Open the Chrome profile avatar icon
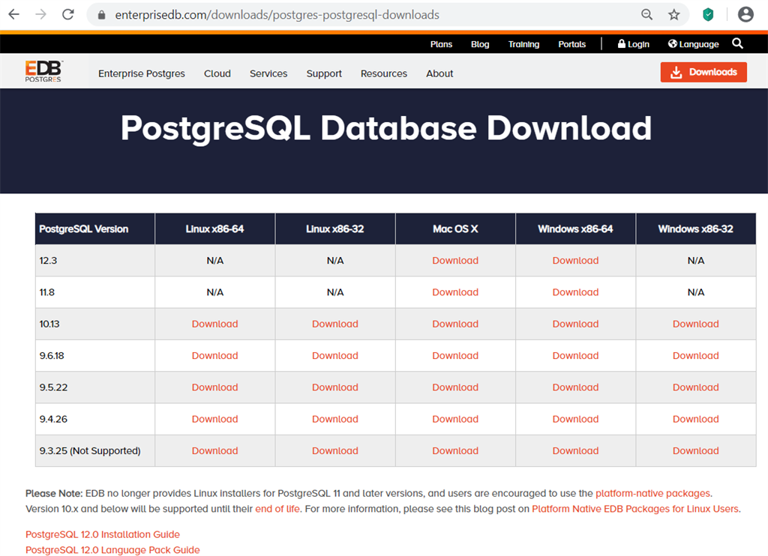Image resolution: width=768 pixels, height=556 pixels. click(745, 14)
